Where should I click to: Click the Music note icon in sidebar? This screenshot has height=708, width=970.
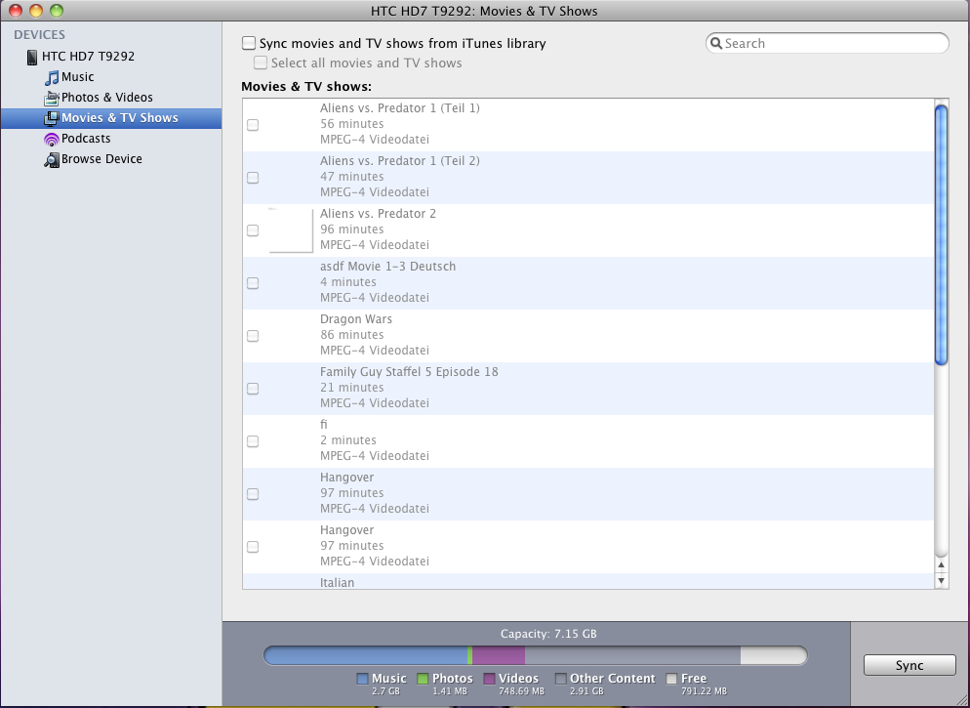point(52,78)
